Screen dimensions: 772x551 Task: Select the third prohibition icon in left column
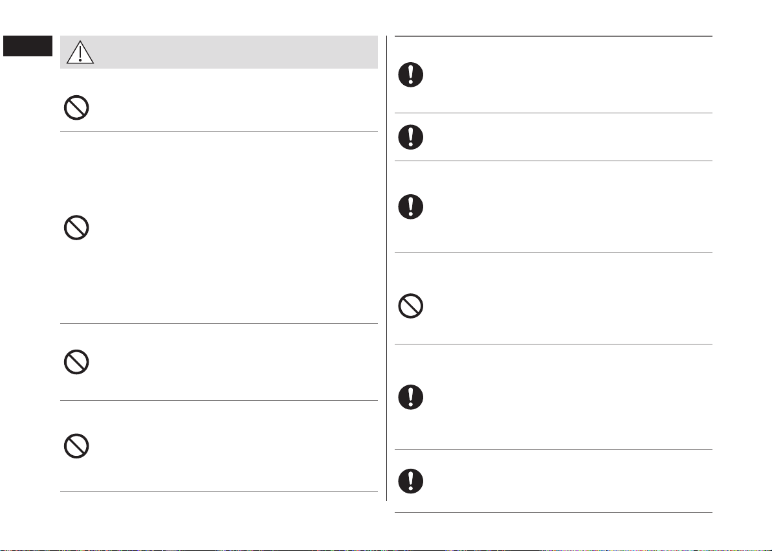click(76, 362)
